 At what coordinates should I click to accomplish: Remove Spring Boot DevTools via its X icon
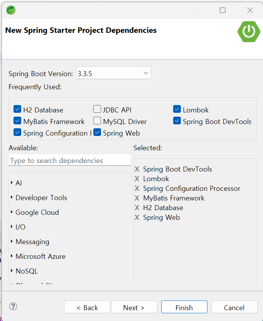[x=137, y=169]
